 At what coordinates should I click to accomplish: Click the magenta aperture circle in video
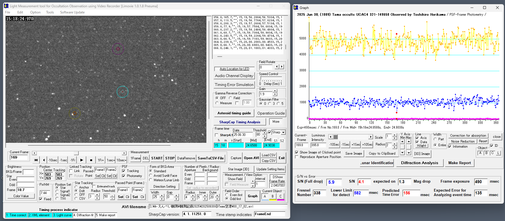point(118,49)
